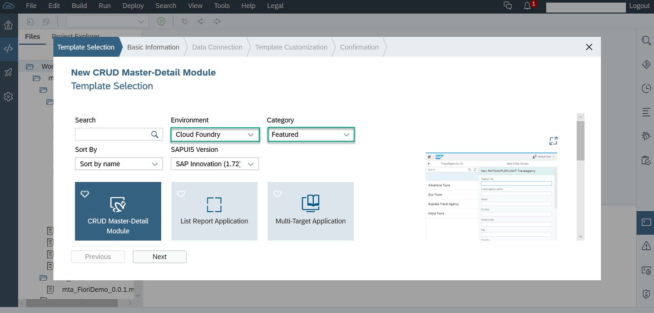Click the Next button
Screen dimensions: 654x313
(159, 257)
